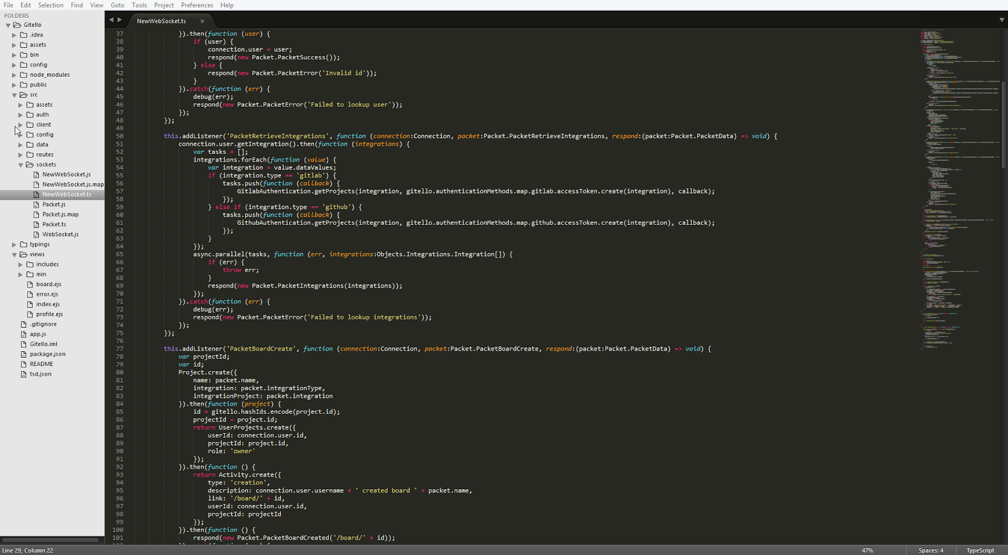
Task: Open the Project menu
Action: [163, 5]
